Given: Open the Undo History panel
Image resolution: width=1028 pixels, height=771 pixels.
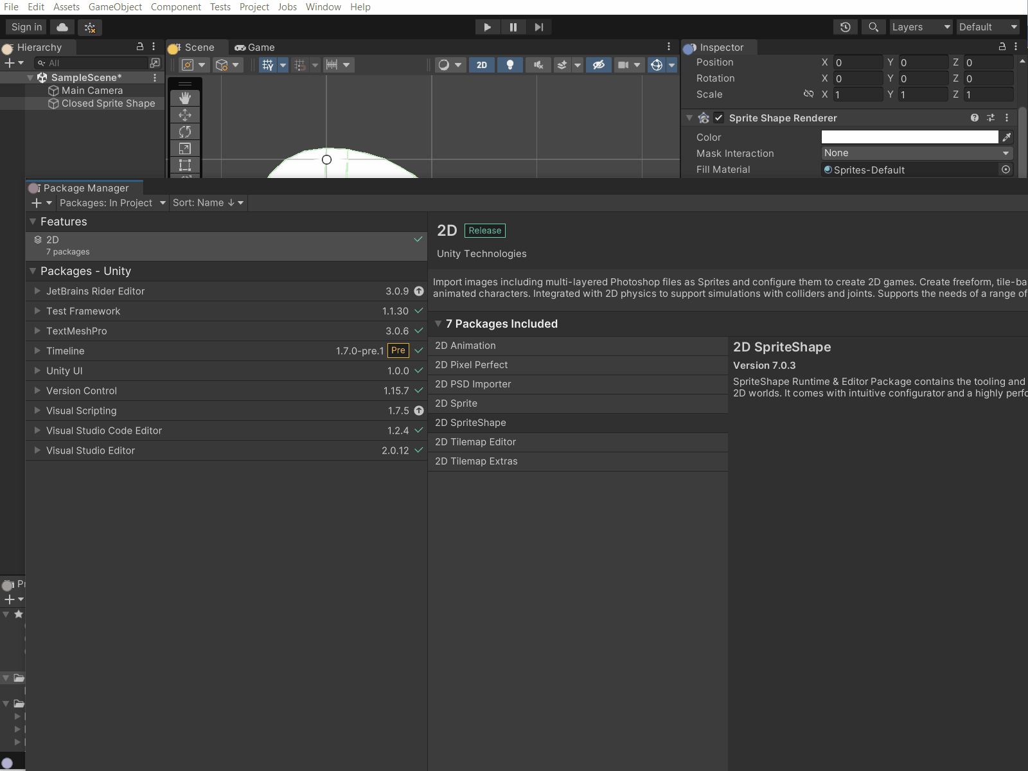Looking at the screenshot, I should click(845, 27).
